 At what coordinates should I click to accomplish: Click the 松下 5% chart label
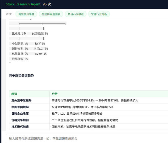coord(40,44)
